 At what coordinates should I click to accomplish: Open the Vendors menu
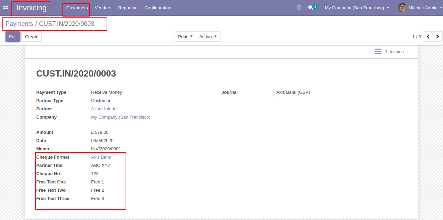pyautogui.click(x=103, y=8)
